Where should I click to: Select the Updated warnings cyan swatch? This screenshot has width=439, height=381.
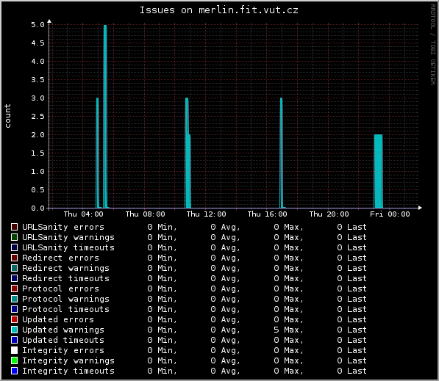coord(14,330)
